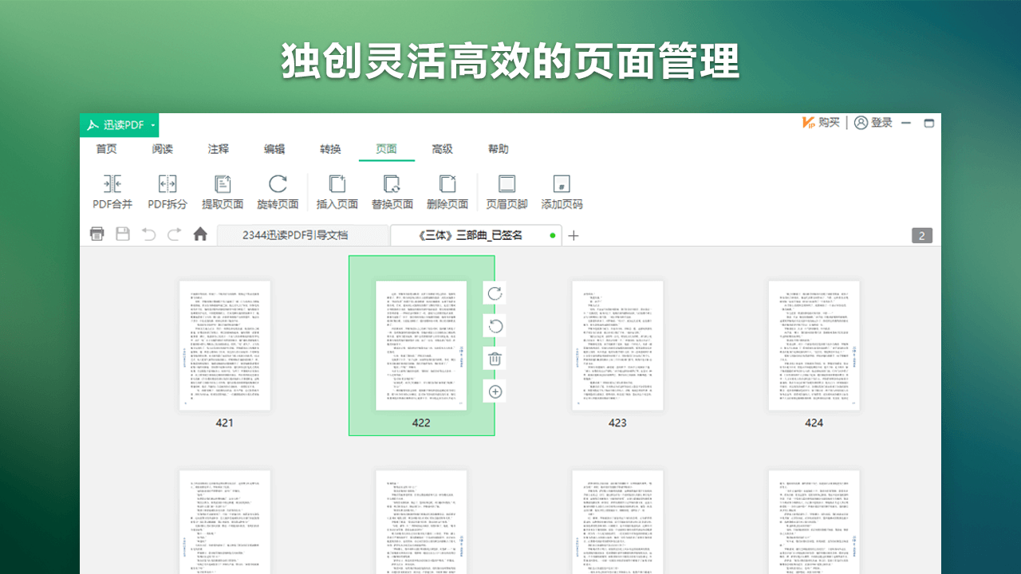Image resolution: width=1021 pixels, height=574 pixels.
Task: Click the 登录 login button
Action: (872, 123)
